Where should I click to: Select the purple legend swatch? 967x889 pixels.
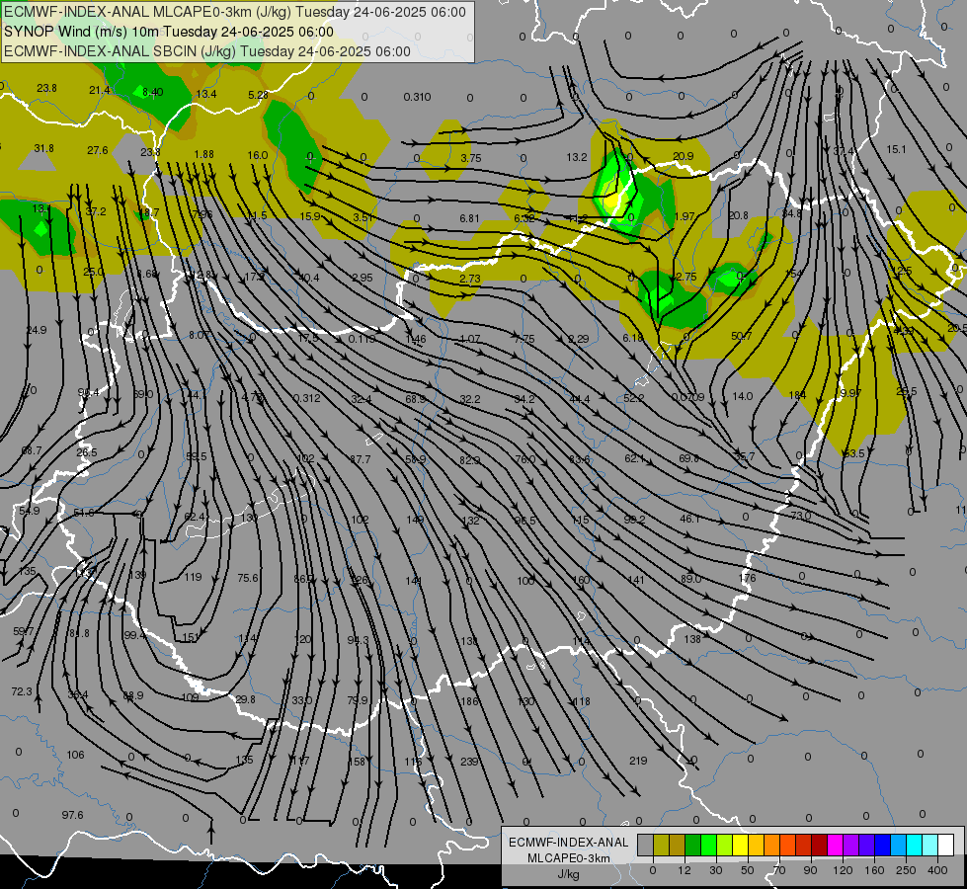pyautogui.click(x=851, y=846)
